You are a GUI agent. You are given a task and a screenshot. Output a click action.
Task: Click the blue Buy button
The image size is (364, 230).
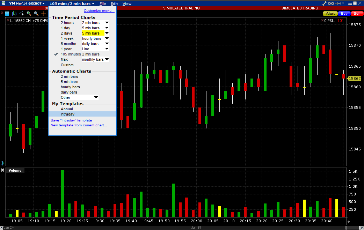click(x=344, y=14)
